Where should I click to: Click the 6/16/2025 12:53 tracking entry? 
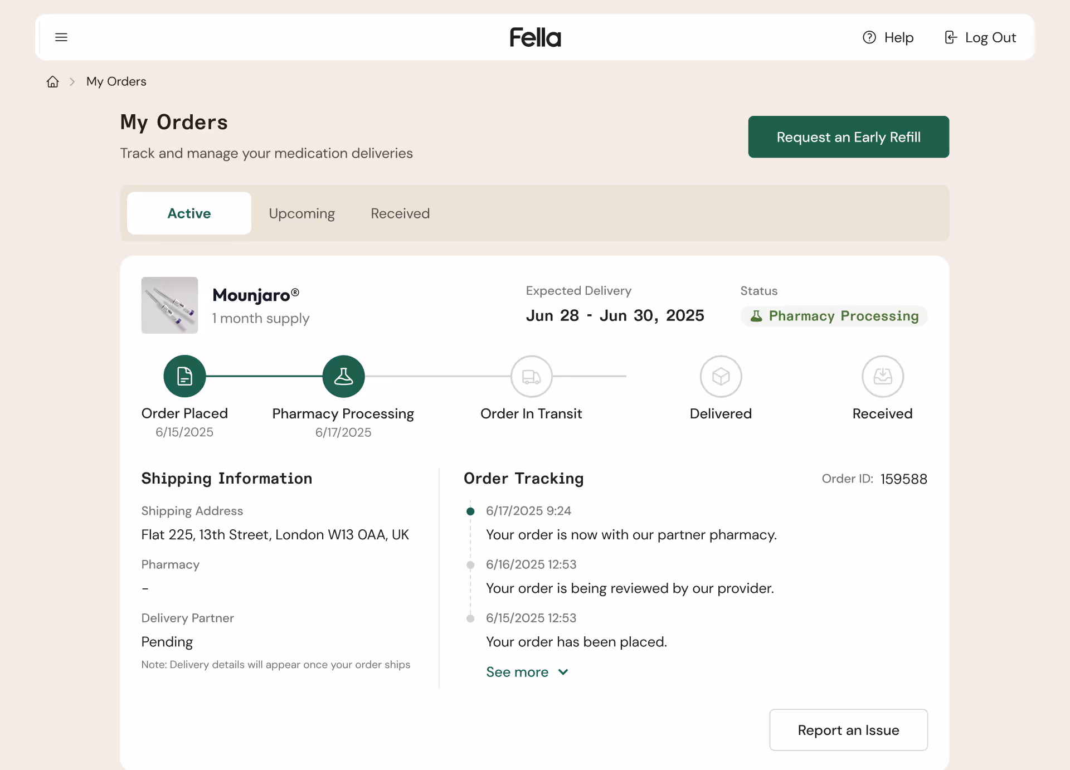(x=531, y=564)
